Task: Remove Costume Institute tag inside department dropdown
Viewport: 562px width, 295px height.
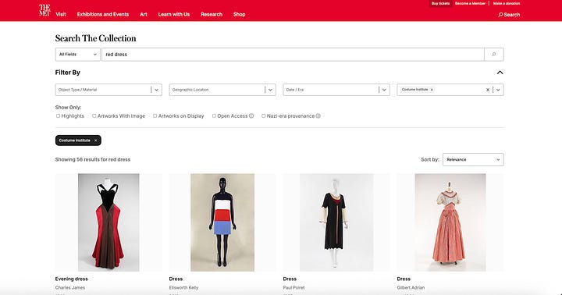Action: click(432, 90)
